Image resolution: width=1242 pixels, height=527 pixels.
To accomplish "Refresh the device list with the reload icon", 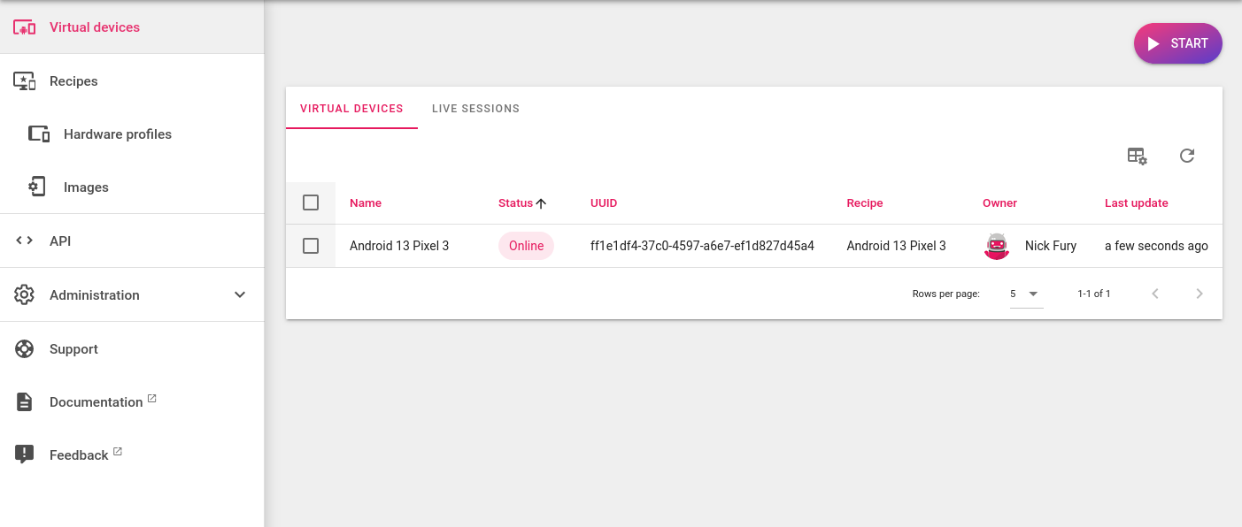I will pos(1187,156).
